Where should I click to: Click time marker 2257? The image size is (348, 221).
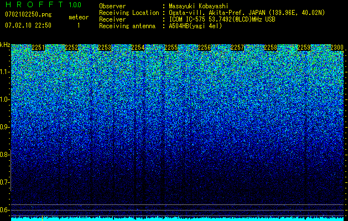click(237, 48)
